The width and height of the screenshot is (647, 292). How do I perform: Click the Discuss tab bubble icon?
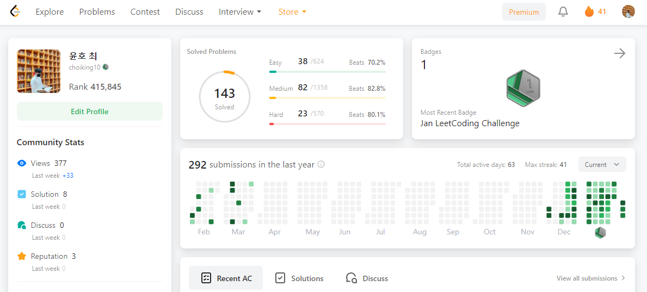(x=352, y=278)
